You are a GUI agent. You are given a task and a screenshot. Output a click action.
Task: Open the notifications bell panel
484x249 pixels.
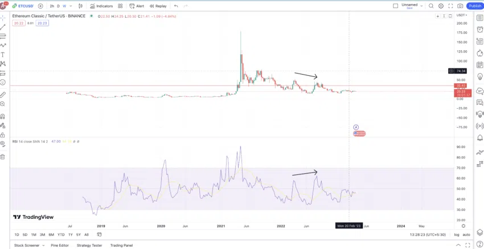click(479, 137)
